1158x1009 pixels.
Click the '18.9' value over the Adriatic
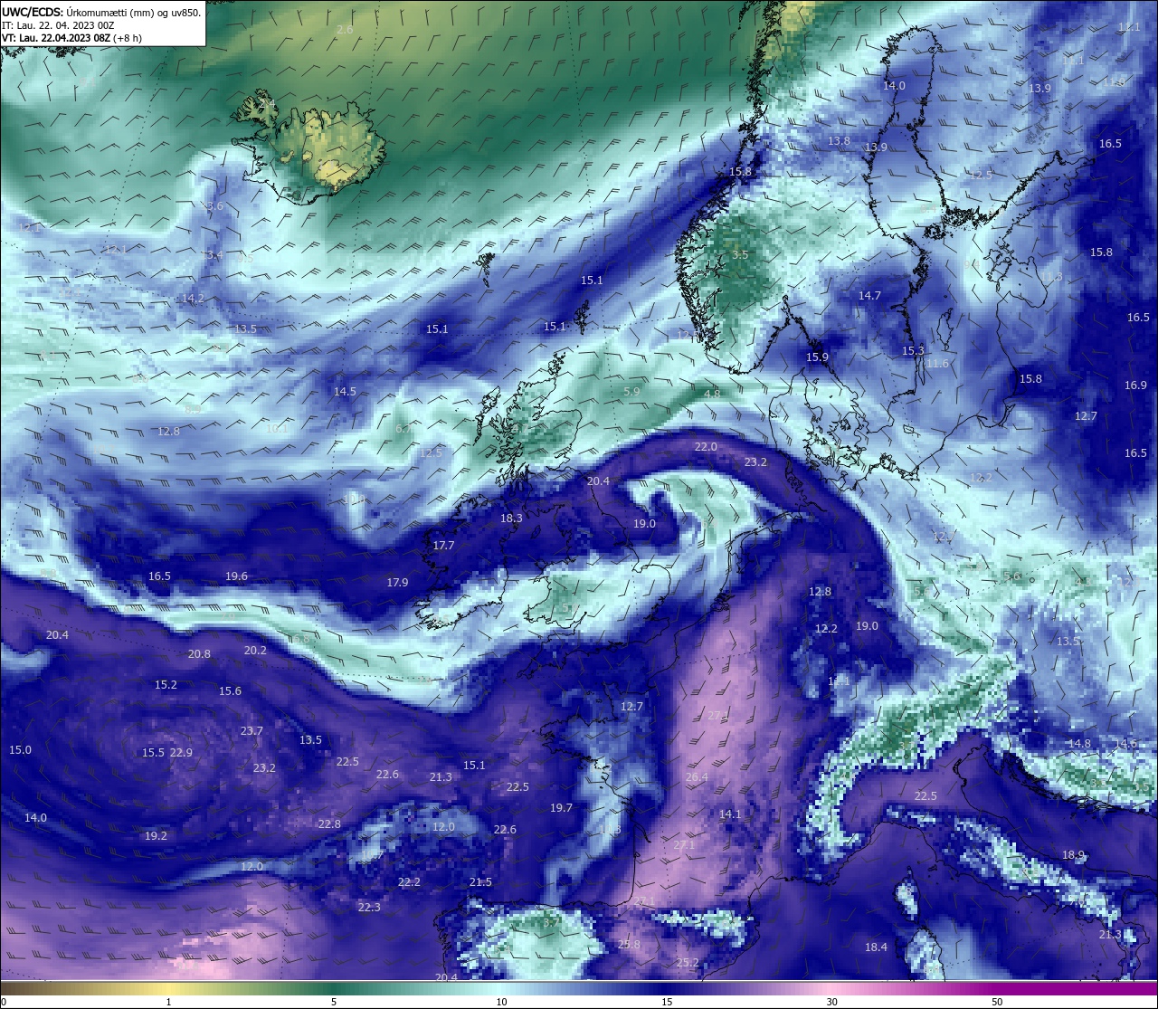pos(1073,855)
